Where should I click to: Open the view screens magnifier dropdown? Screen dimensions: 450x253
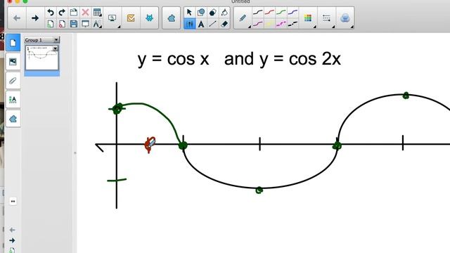point(112,18)
